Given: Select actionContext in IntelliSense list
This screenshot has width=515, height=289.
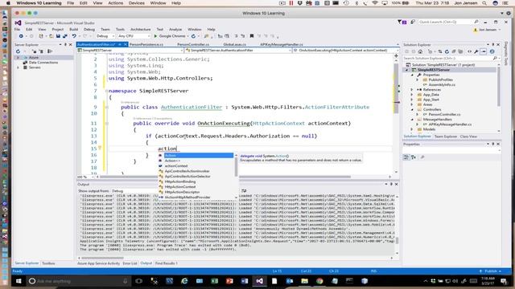Looking at the screenshot, I should pos(176,166).
